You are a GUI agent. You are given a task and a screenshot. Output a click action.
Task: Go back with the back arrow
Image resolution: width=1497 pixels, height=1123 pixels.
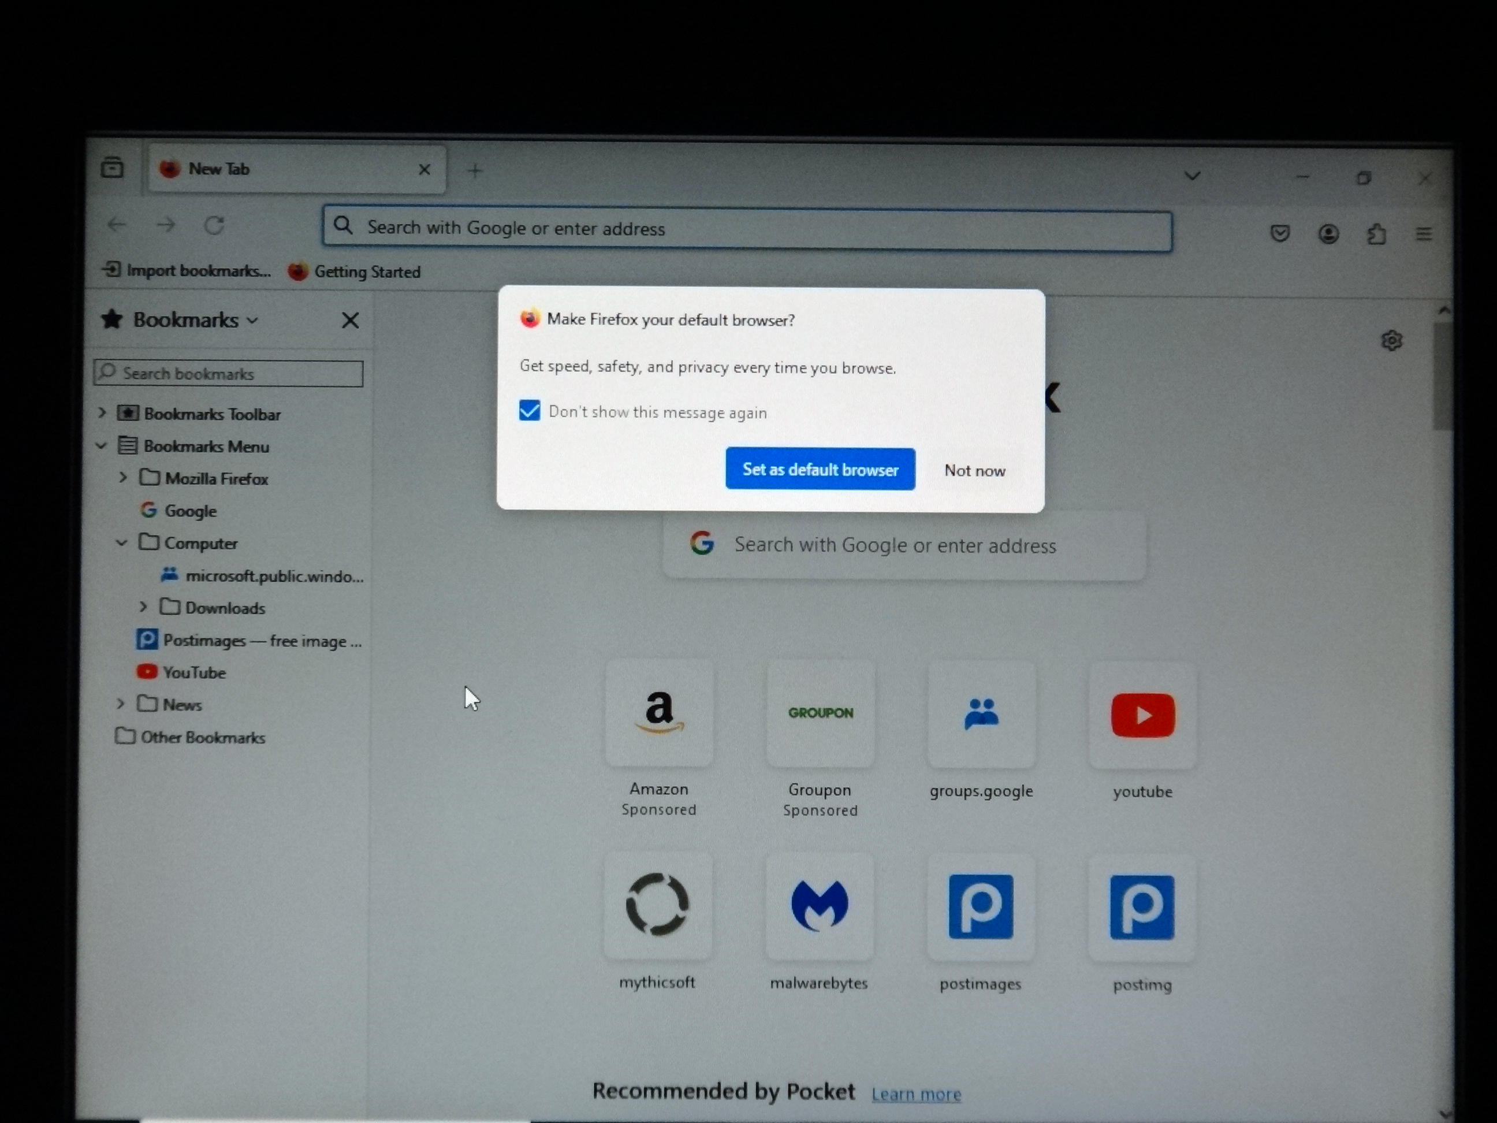117,225
